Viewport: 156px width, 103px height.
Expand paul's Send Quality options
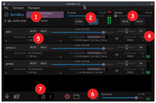click(x=6, y=41)
